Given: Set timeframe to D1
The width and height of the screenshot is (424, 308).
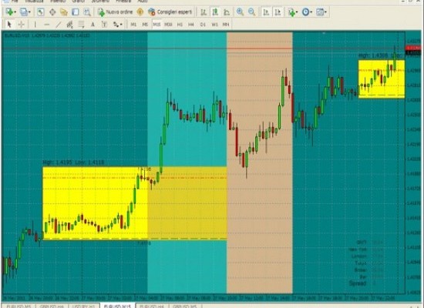Looking at the screenshot, I should coord(203,25).
